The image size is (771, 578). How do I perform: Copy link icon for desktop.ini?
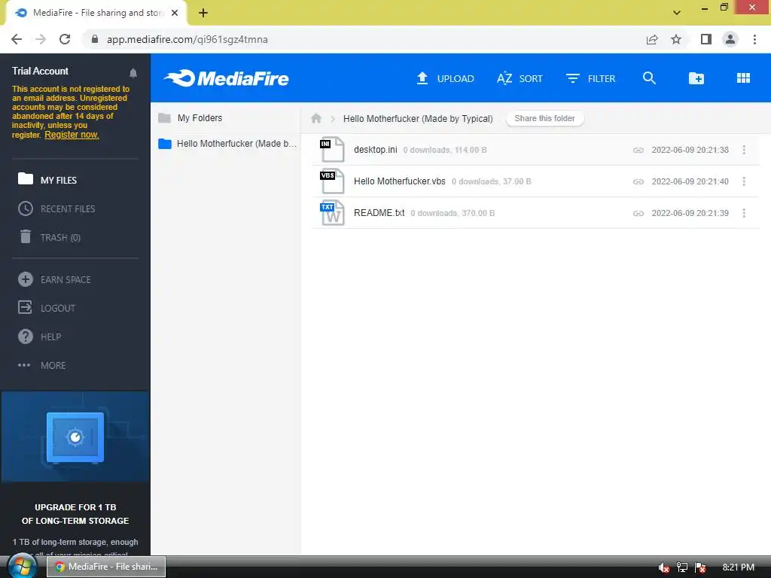click(x=638, y=150)
